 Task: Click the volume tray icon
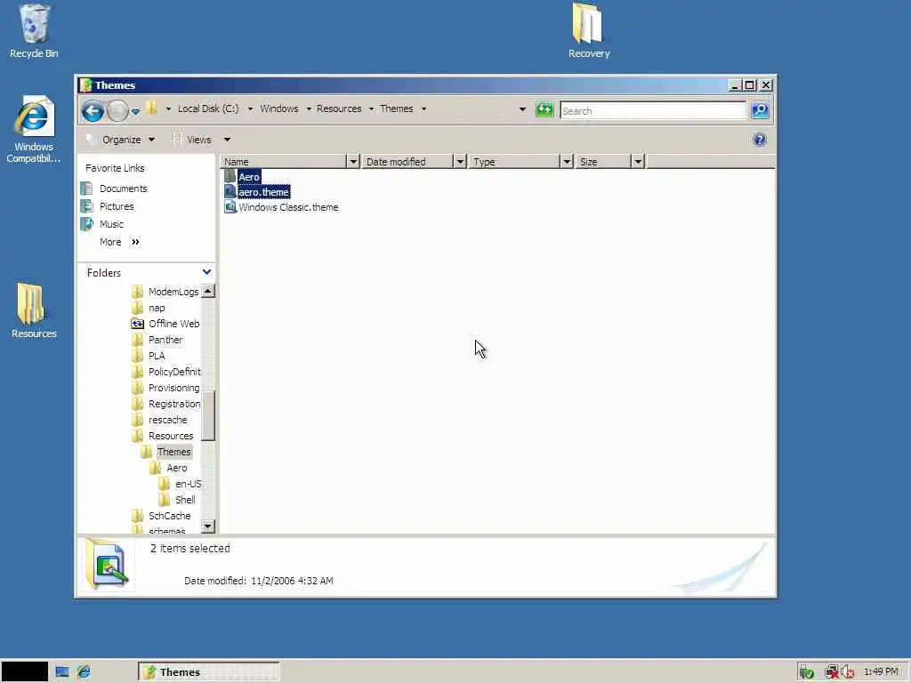pos(848,672)
